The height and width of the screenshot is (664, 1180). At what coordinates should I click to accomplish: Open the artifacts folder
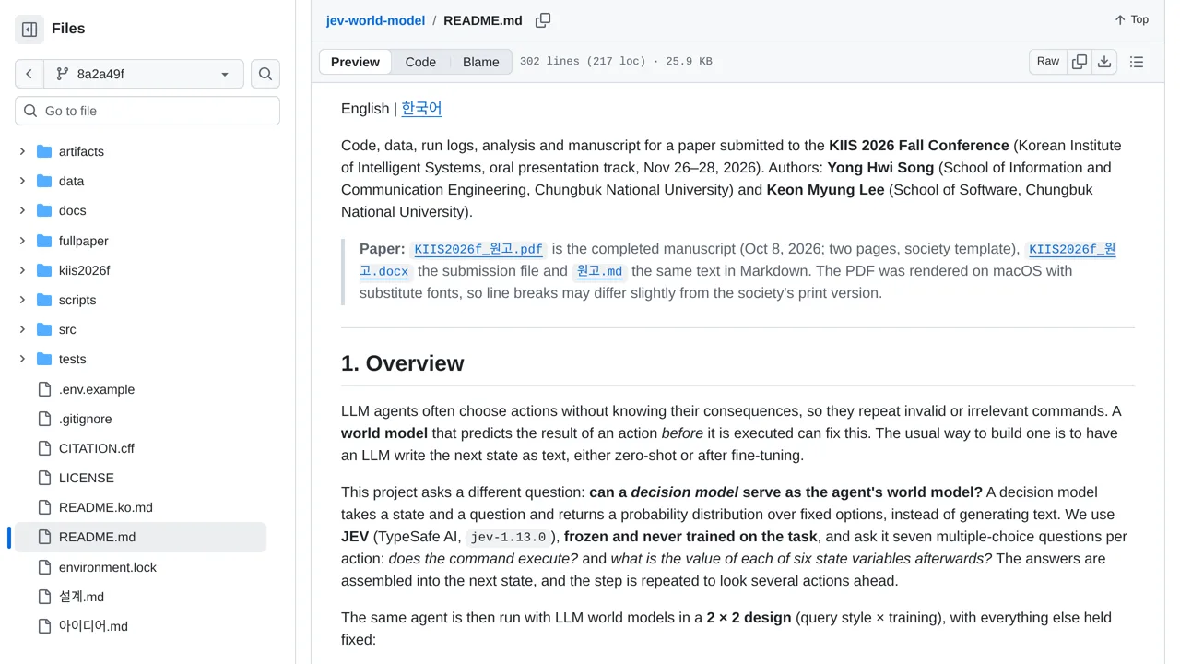tap(81, 151)
